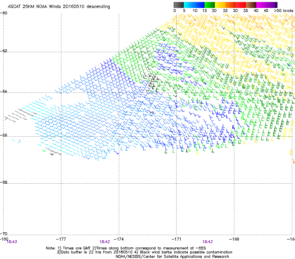Click the -68 latitude axis label
Viewport: 295px width, 259px height.
pyautogui.click(x=4, y=182)
